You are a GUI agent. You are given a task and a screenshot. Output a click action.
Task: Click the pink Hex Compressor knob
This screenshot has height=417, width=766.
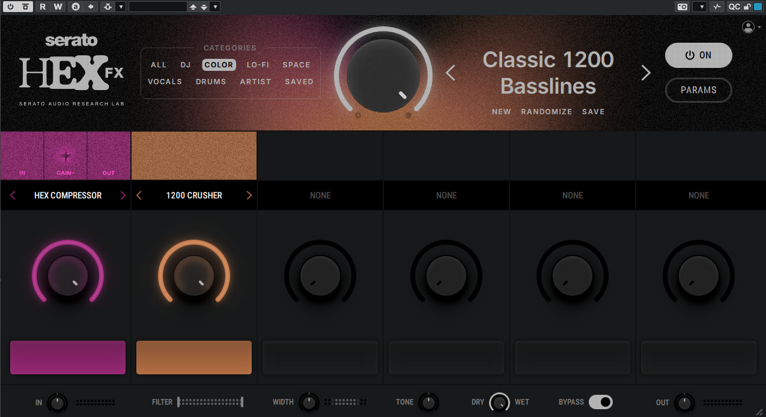pyautogui.click(x=68, y=275)
